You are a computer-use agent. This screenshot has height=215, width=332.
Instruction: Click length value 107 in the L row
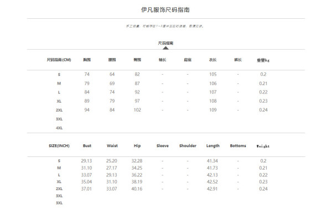tap(213, 92)
